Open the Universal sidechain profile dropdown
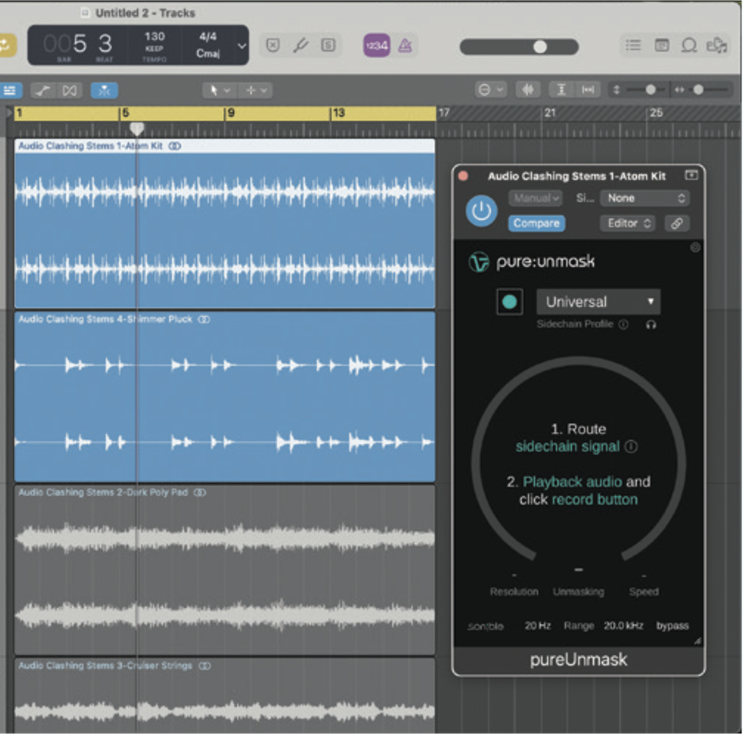 point(598,302)
